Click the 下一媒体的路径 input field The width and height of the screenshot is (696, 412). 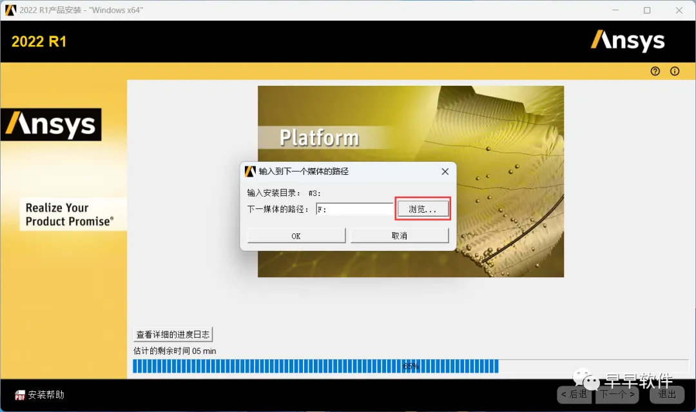pyautogui.click(x=354, y=209)
